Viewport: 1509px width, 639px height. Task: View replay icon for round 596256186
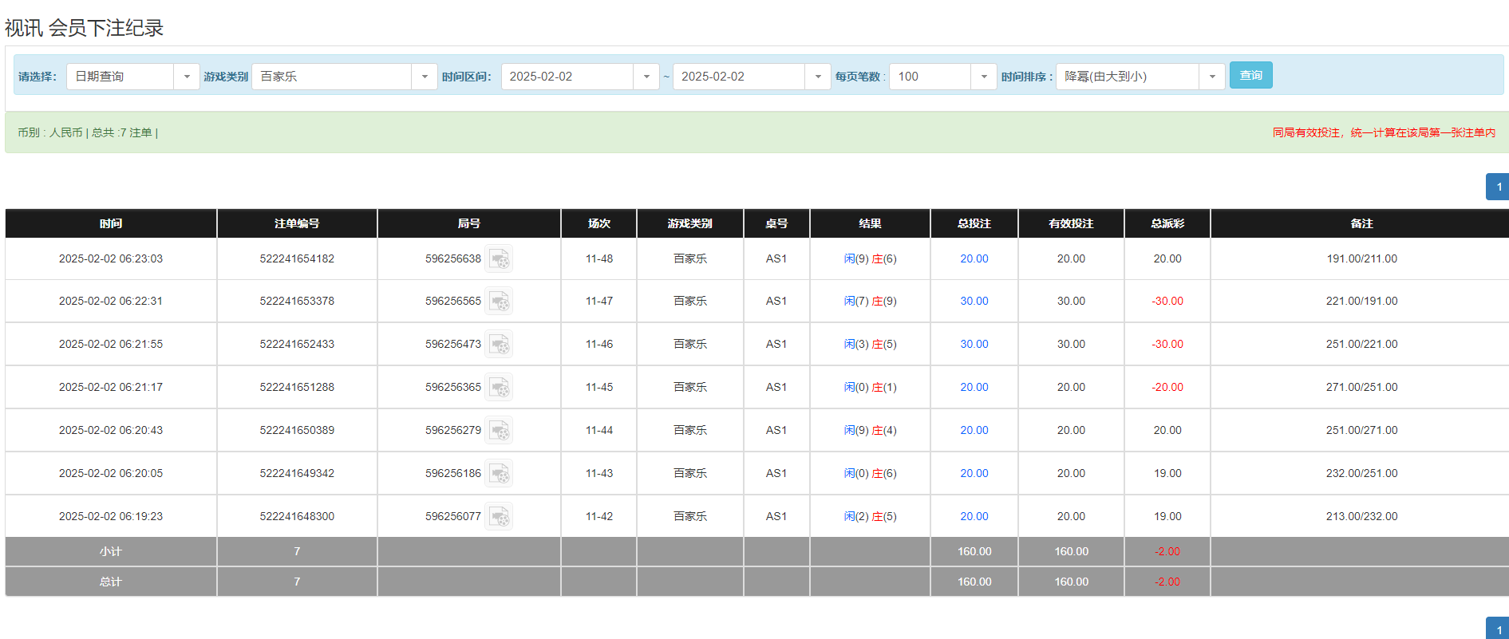tap(499, 474)
